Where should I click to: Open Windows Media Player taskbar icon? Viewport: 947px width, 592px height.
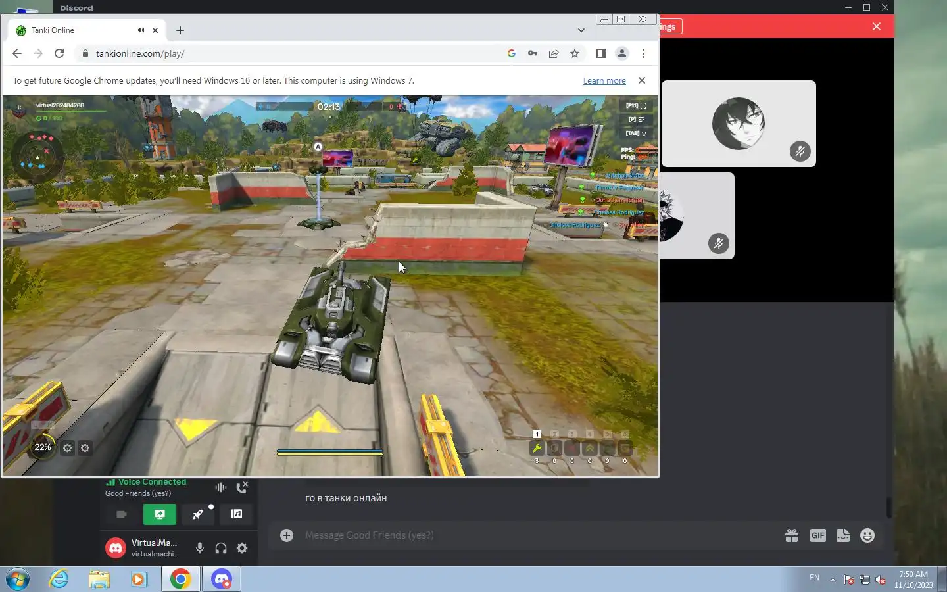[138, 579]
